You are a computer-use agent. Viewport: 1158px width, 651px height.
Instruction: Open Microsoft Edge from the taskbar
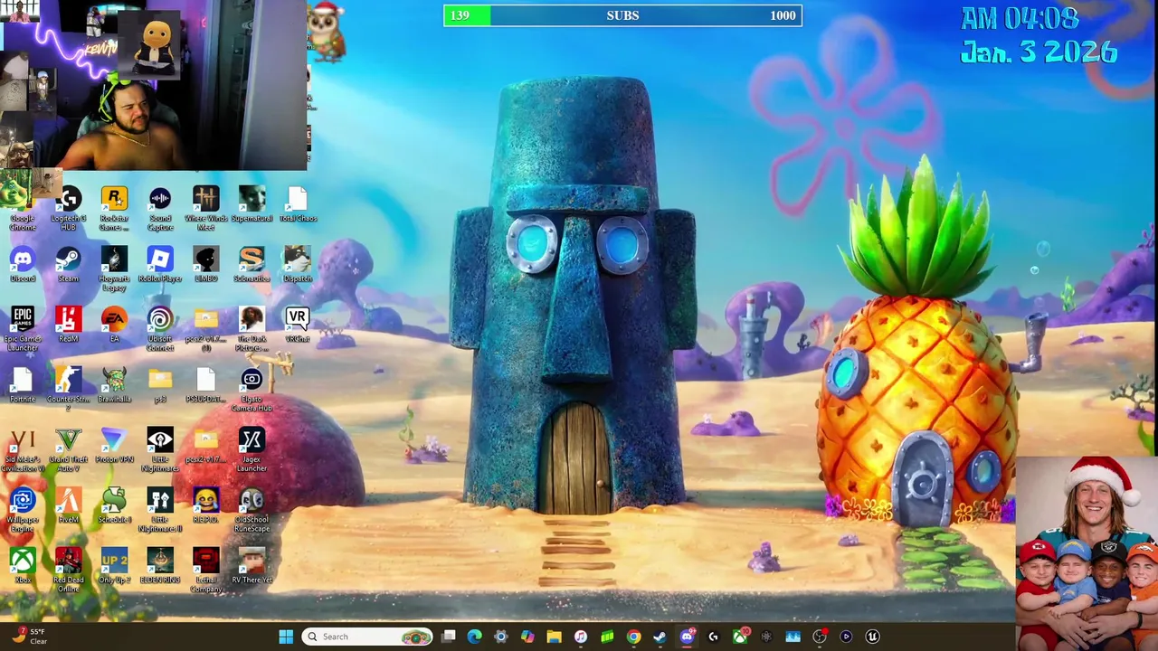(475, 637)
